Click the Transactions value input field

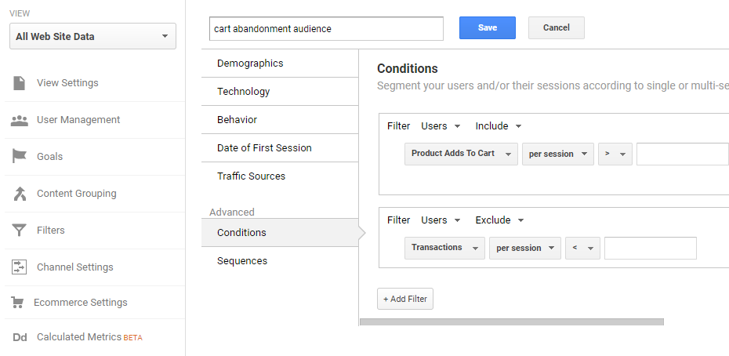coord(651,248)
